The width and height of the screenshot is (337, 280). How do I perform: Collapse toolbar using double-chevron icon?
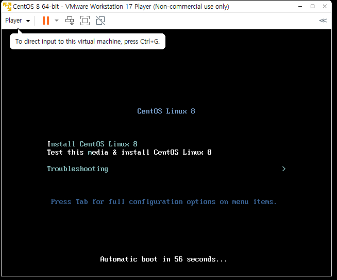[x=323, y=21]
